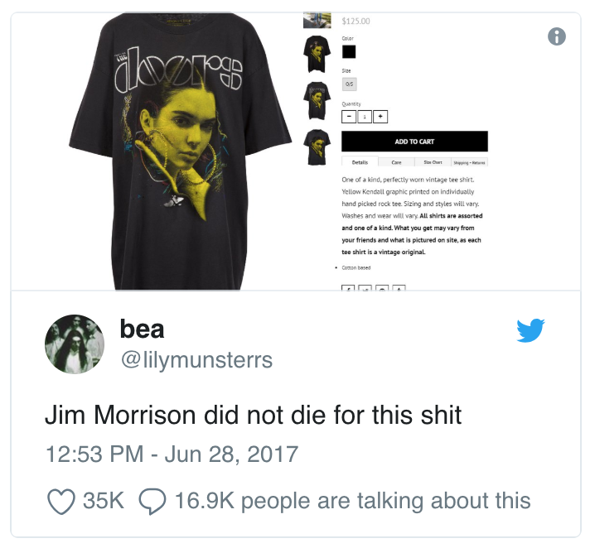Like the tweet with the heart icon
The width and height of the screenshot is (595, 548).
(61, 501)
